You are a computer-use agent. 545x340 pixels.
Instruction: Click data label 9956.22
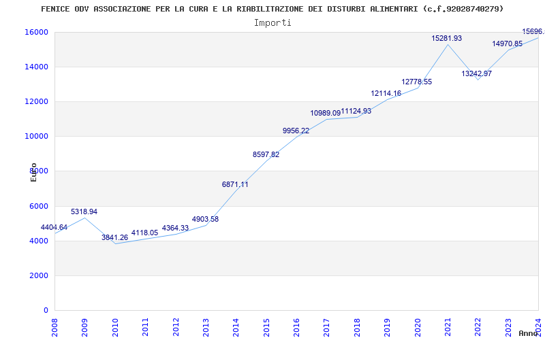click(296, 131)
